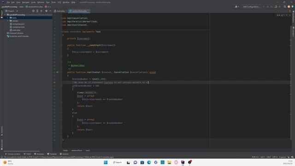Expand the vendor folder in project tree
This screenshot has width=295, height=166.
[8, 21]
